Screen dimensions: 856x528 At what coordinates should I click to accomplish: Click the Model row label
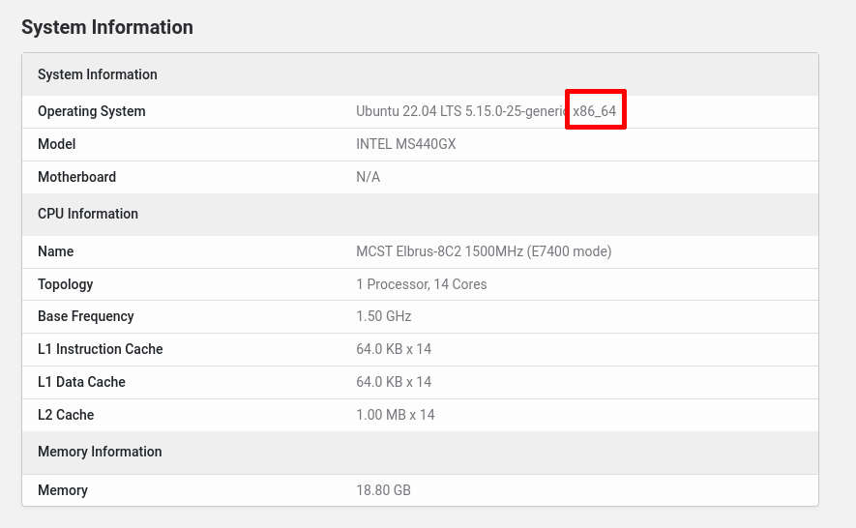[57, 144]
